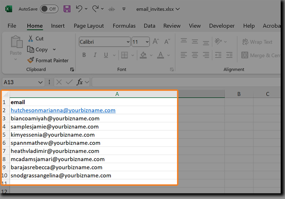This screenshot has width=285, height=199.
Task: Toggle Bold formatting
Action: coord(84,55)
